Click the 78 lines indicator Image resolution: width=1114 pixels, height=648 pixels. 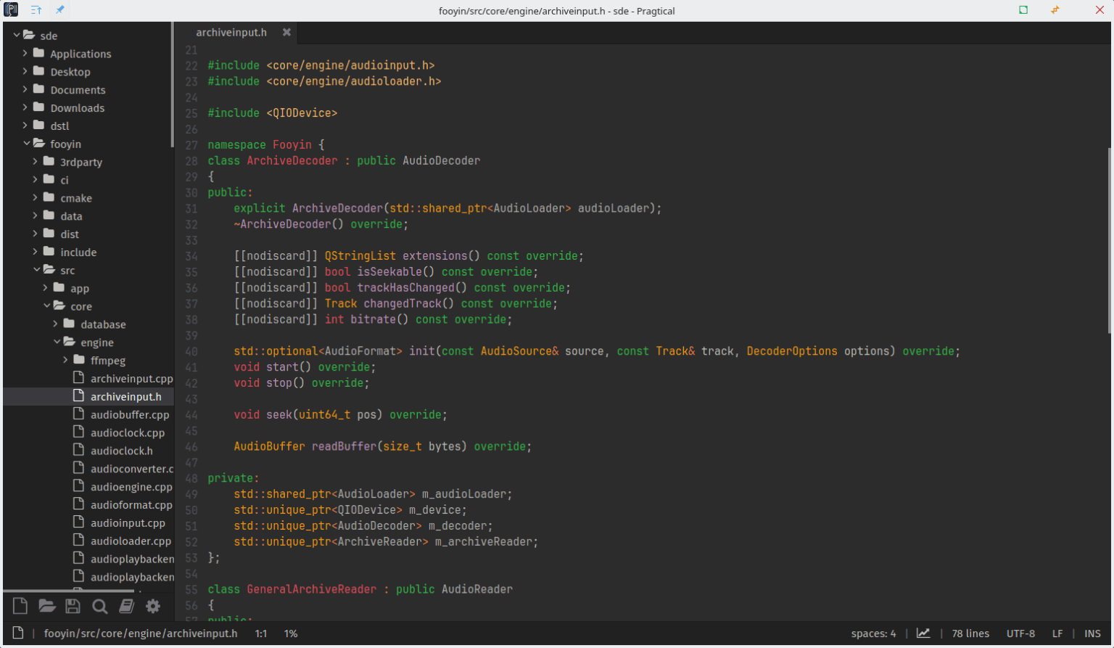click(970, 633)
